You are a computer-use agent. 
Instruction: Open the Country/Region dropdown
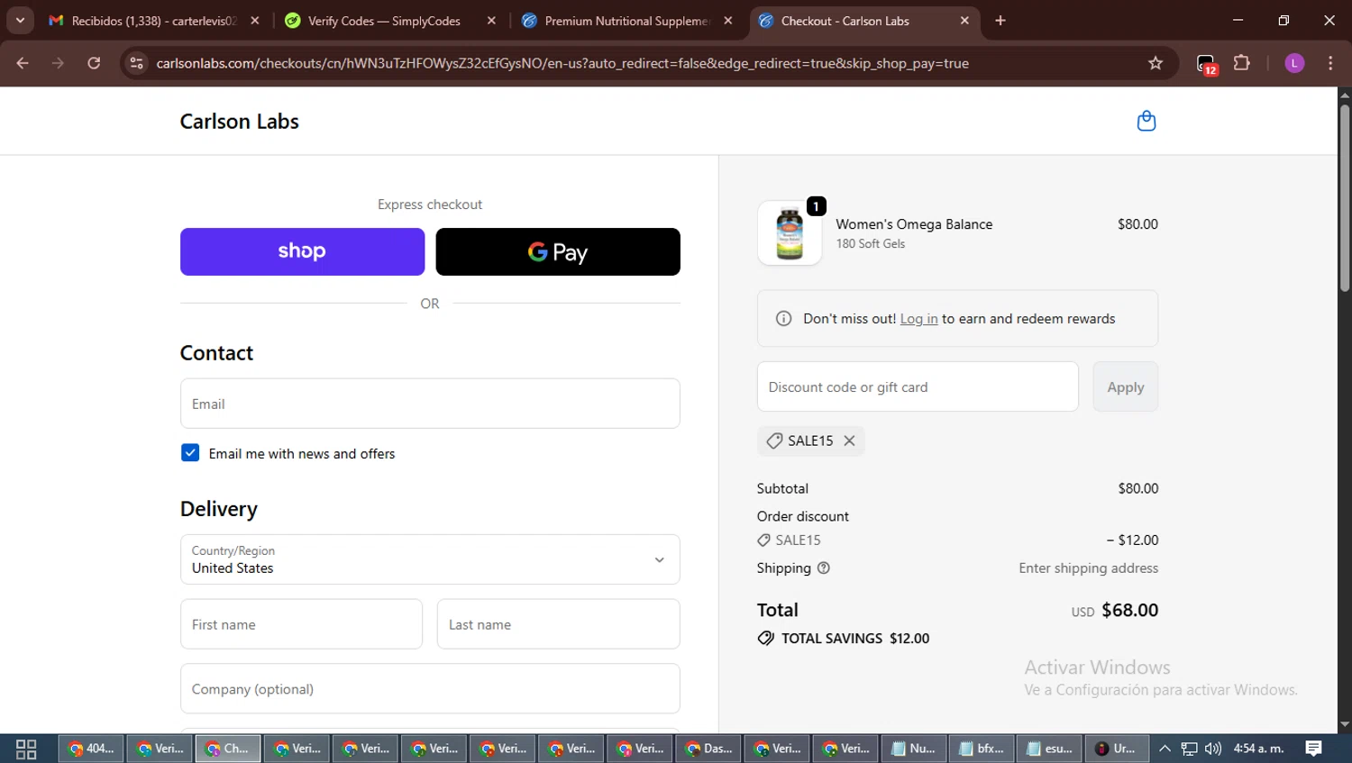[x=430, y=559]
